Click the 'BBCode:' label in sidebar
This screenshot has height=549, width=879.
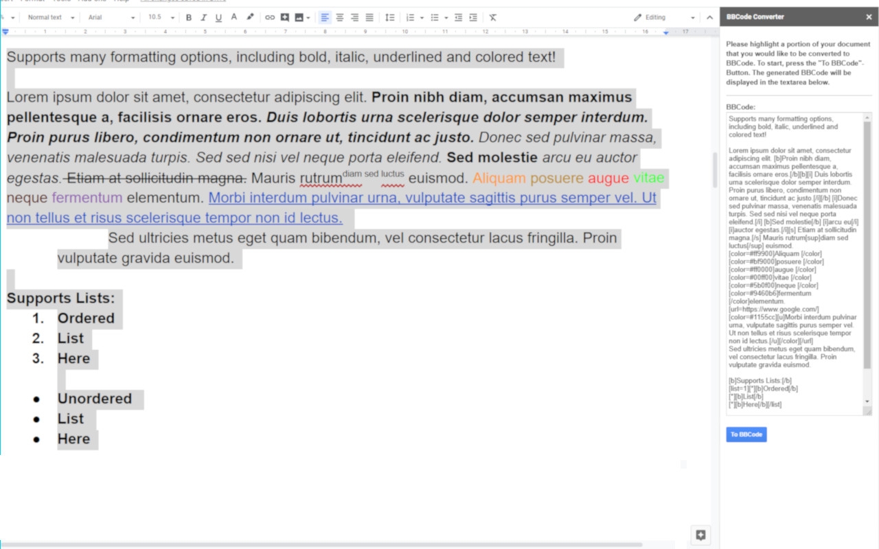pyautogui.click(x=741, y=107)
